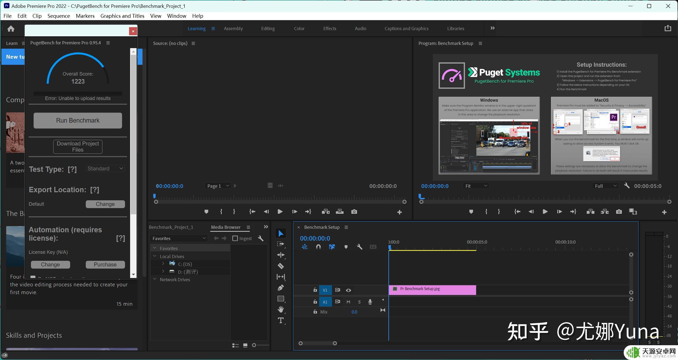Select the Pen tool

click(281, 288)
